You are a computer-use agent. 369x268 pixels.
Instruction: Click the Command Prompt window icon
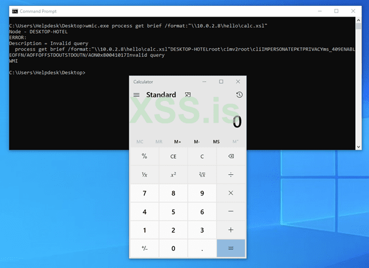(x=15, y=11)
